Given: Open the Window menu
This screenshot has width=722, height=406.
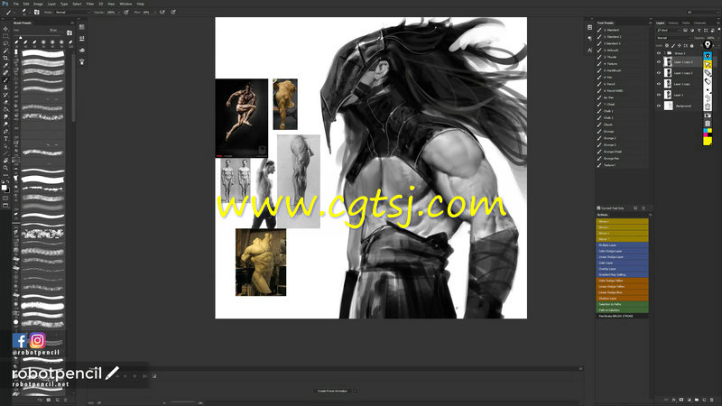Looking at the screenshot, I should (x=125, y=4).
